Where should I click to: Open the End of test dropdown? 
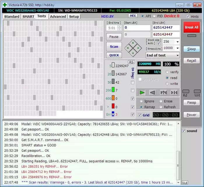click(x=163, y=55)
